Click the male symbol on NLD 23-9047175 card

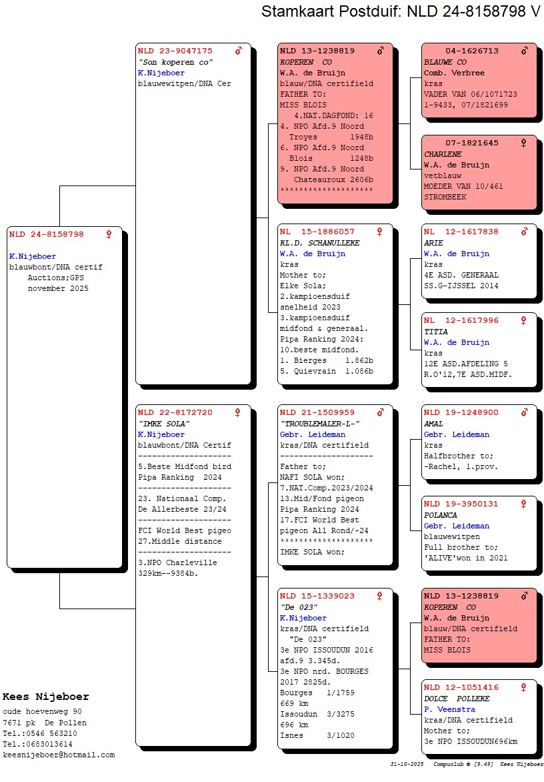238,51
